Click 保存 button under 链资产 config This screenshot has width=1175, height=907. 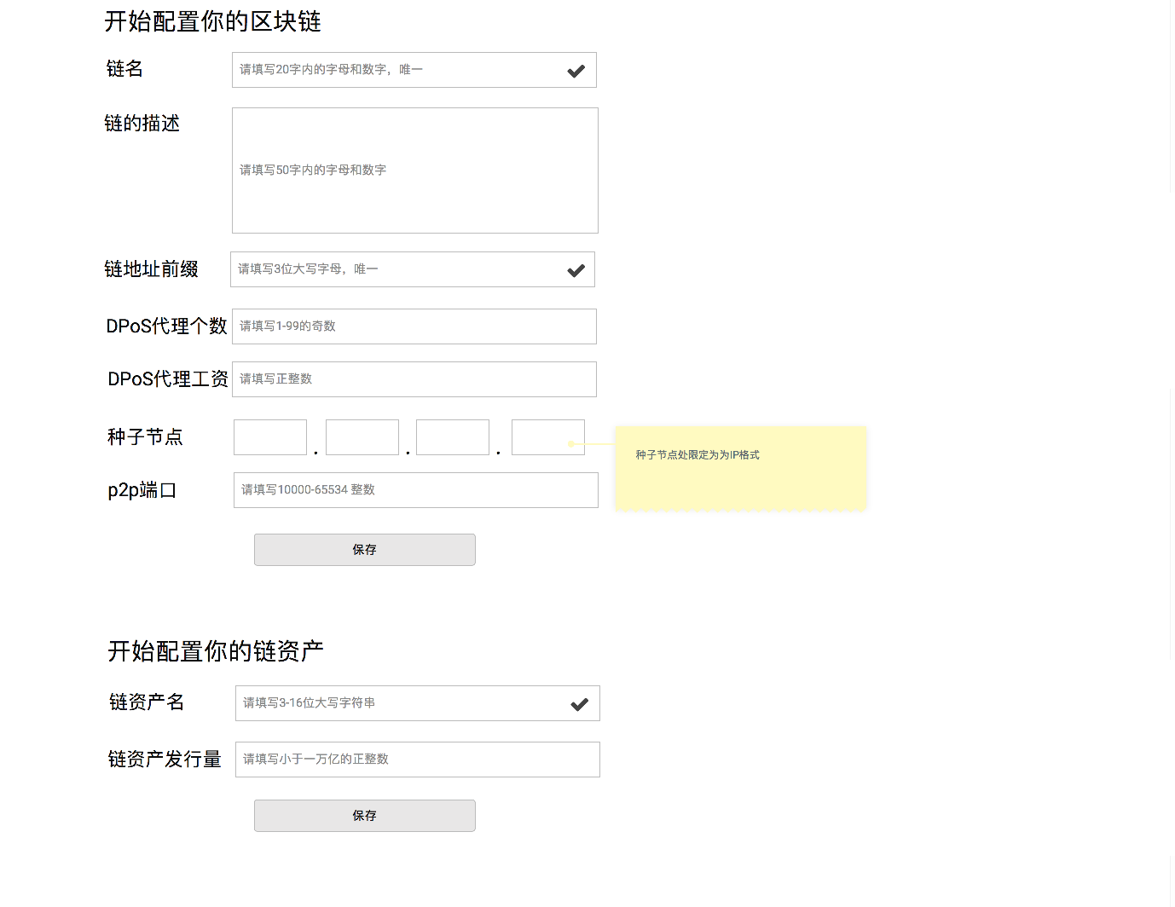(365, 816)
